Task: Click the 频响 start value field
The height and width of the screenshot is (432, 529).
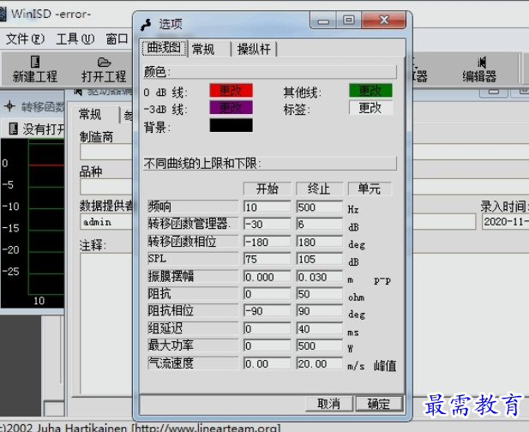Action: [267, 207]
